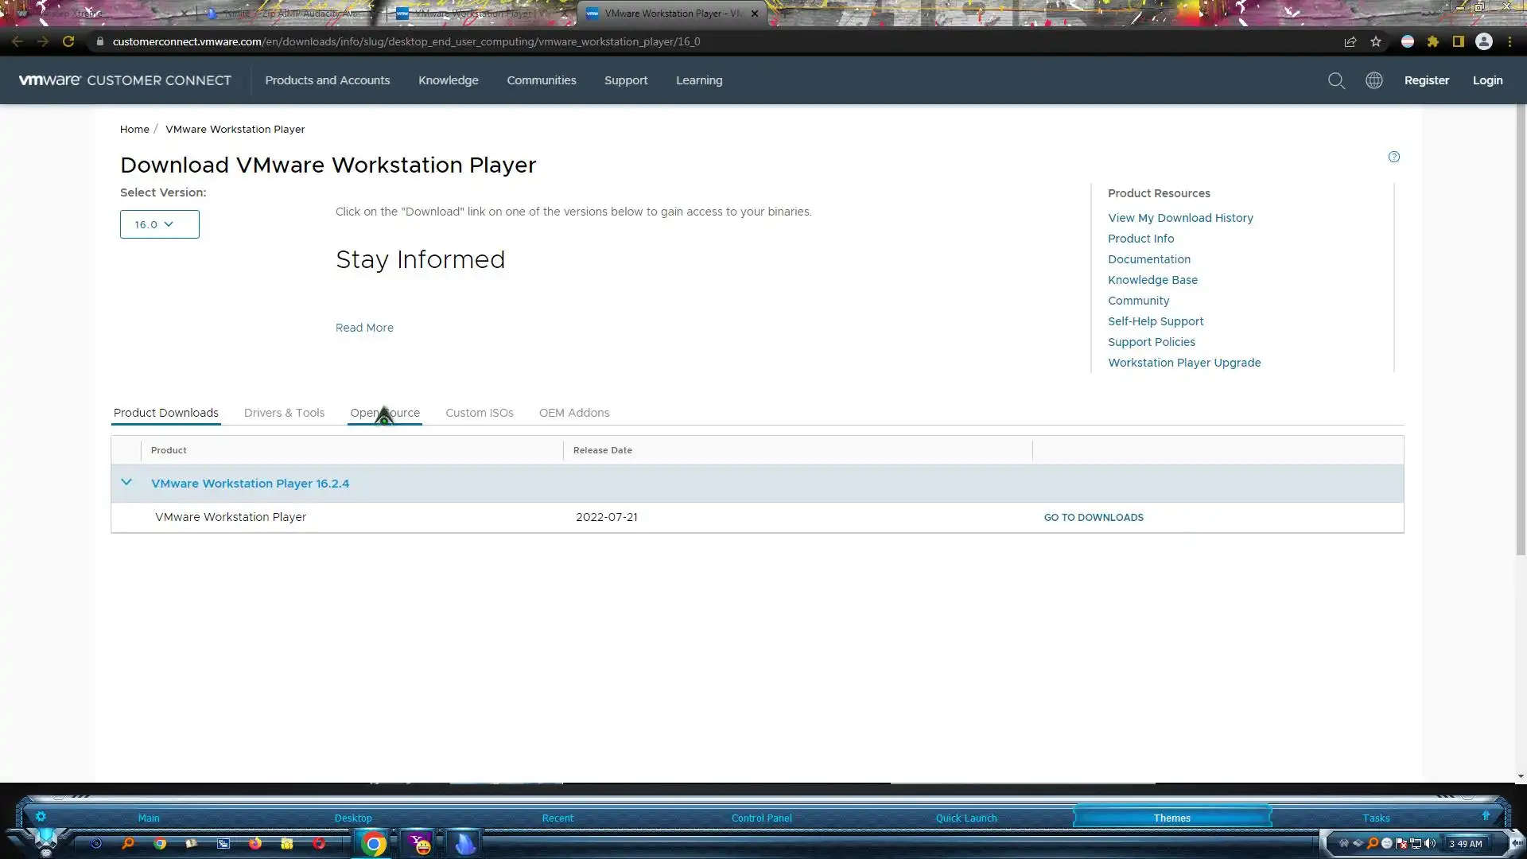Click the volume speaker tray icon
1527x859 pixels.
pyautogui.click(x=1430, y=843)
